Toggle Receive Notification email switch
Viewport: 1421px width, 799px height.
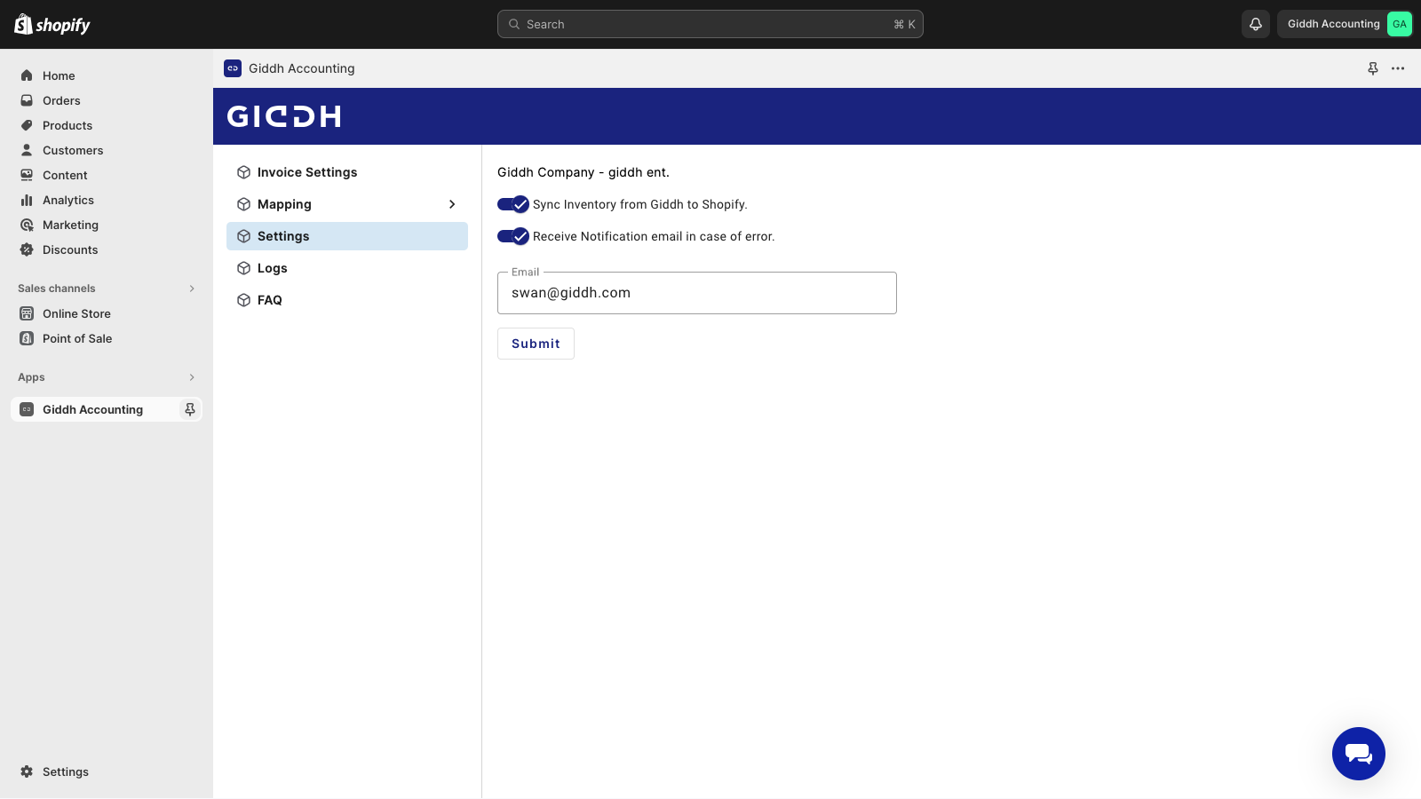513,236
